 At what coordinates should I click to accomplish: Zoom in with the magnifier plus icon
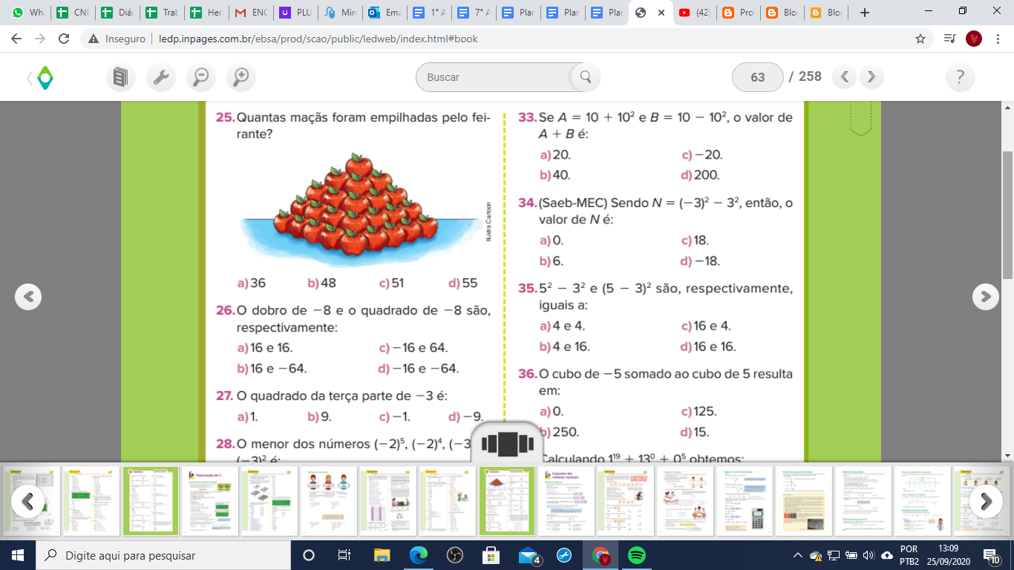pos(241,76)
